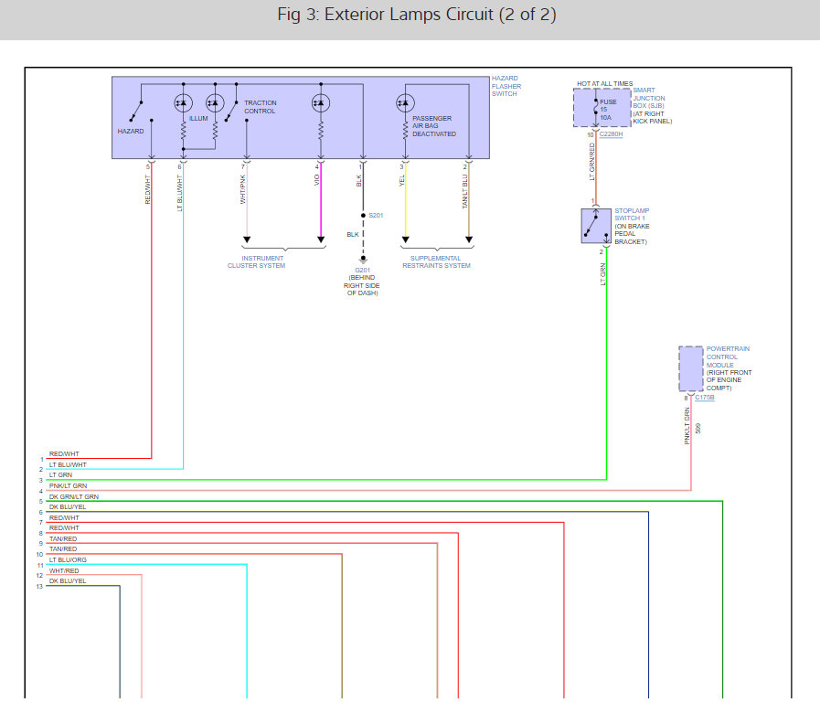
Task: Click the BEHIND RIGHT SIDE OF DASH note
Action: pyautogui.click(x=362, y=285)
